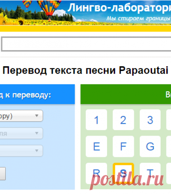Open the first dropdown ending in 'ору)'
The width and height of the screenshot is (171, 194).
21,116
